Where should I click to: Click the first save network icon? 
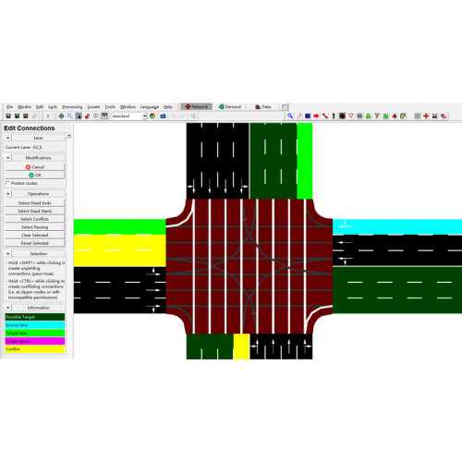pyautogui.click(x=8, y=115)
